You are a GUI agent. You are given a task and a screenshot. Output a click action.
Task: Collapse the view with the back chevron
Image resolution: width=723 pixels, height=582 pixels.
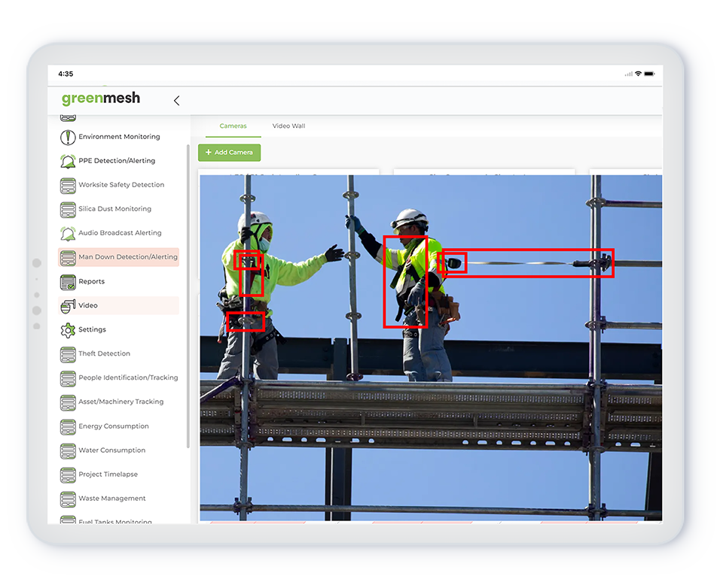(176, 99)
